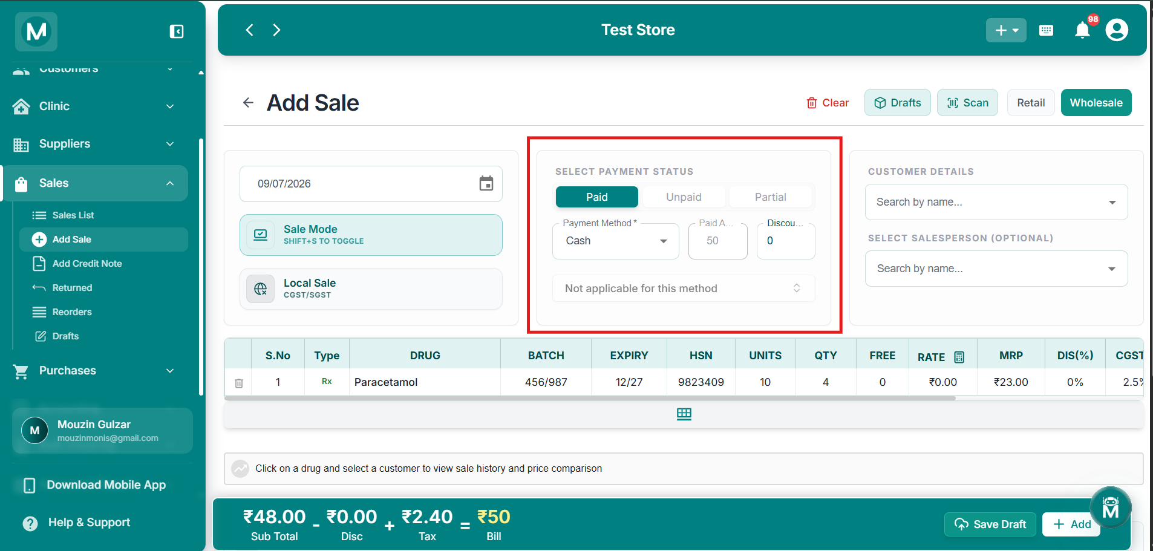Click the Sales List lines icon

[39, 215]
